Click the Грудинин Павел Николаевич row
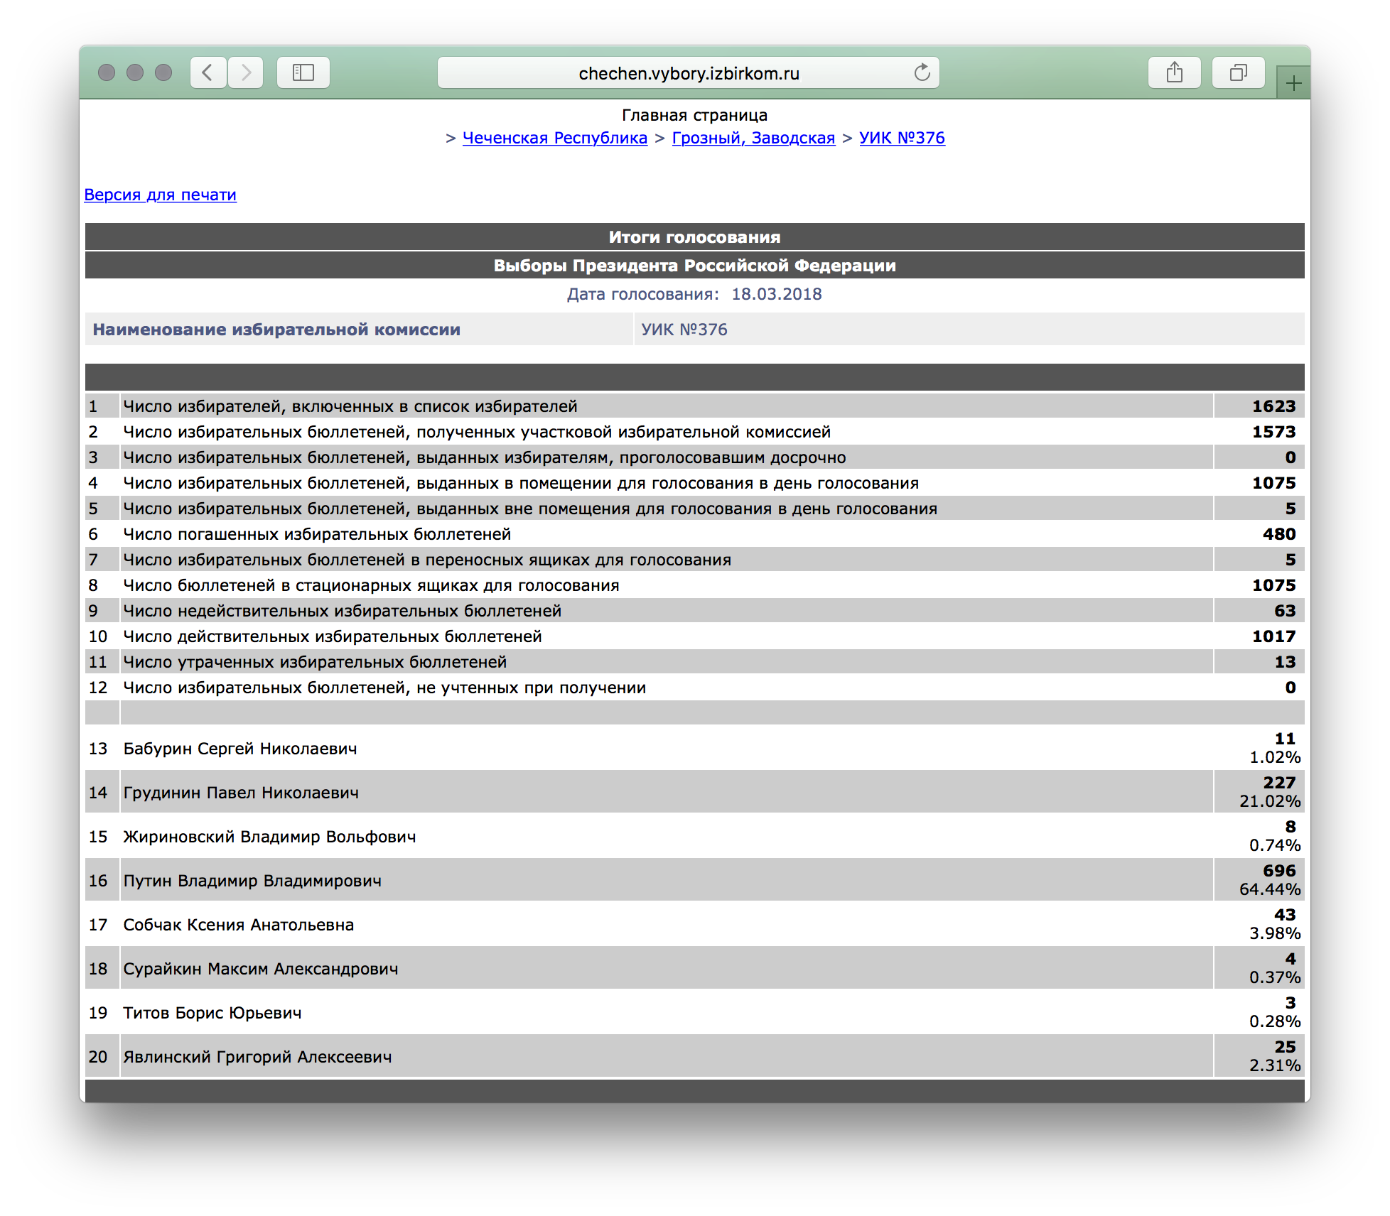Screen dimensions: 1390x1216 pos(241,793)
